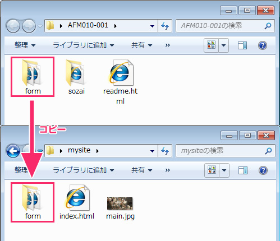Click ライブラリに追加 in the AFM010-001 toolbar

(84, 45)
